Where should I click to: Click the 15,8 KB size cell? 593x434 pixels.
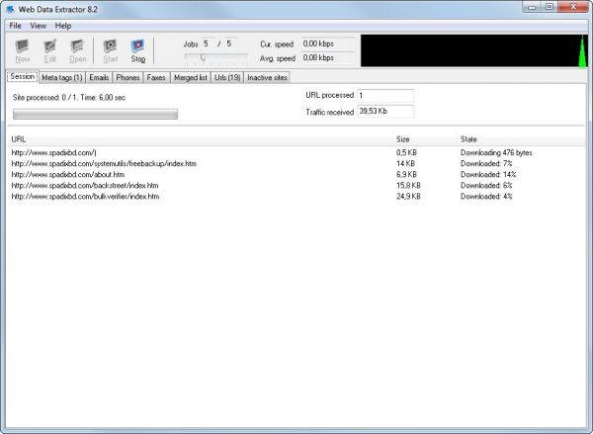[x=408, y=186]
